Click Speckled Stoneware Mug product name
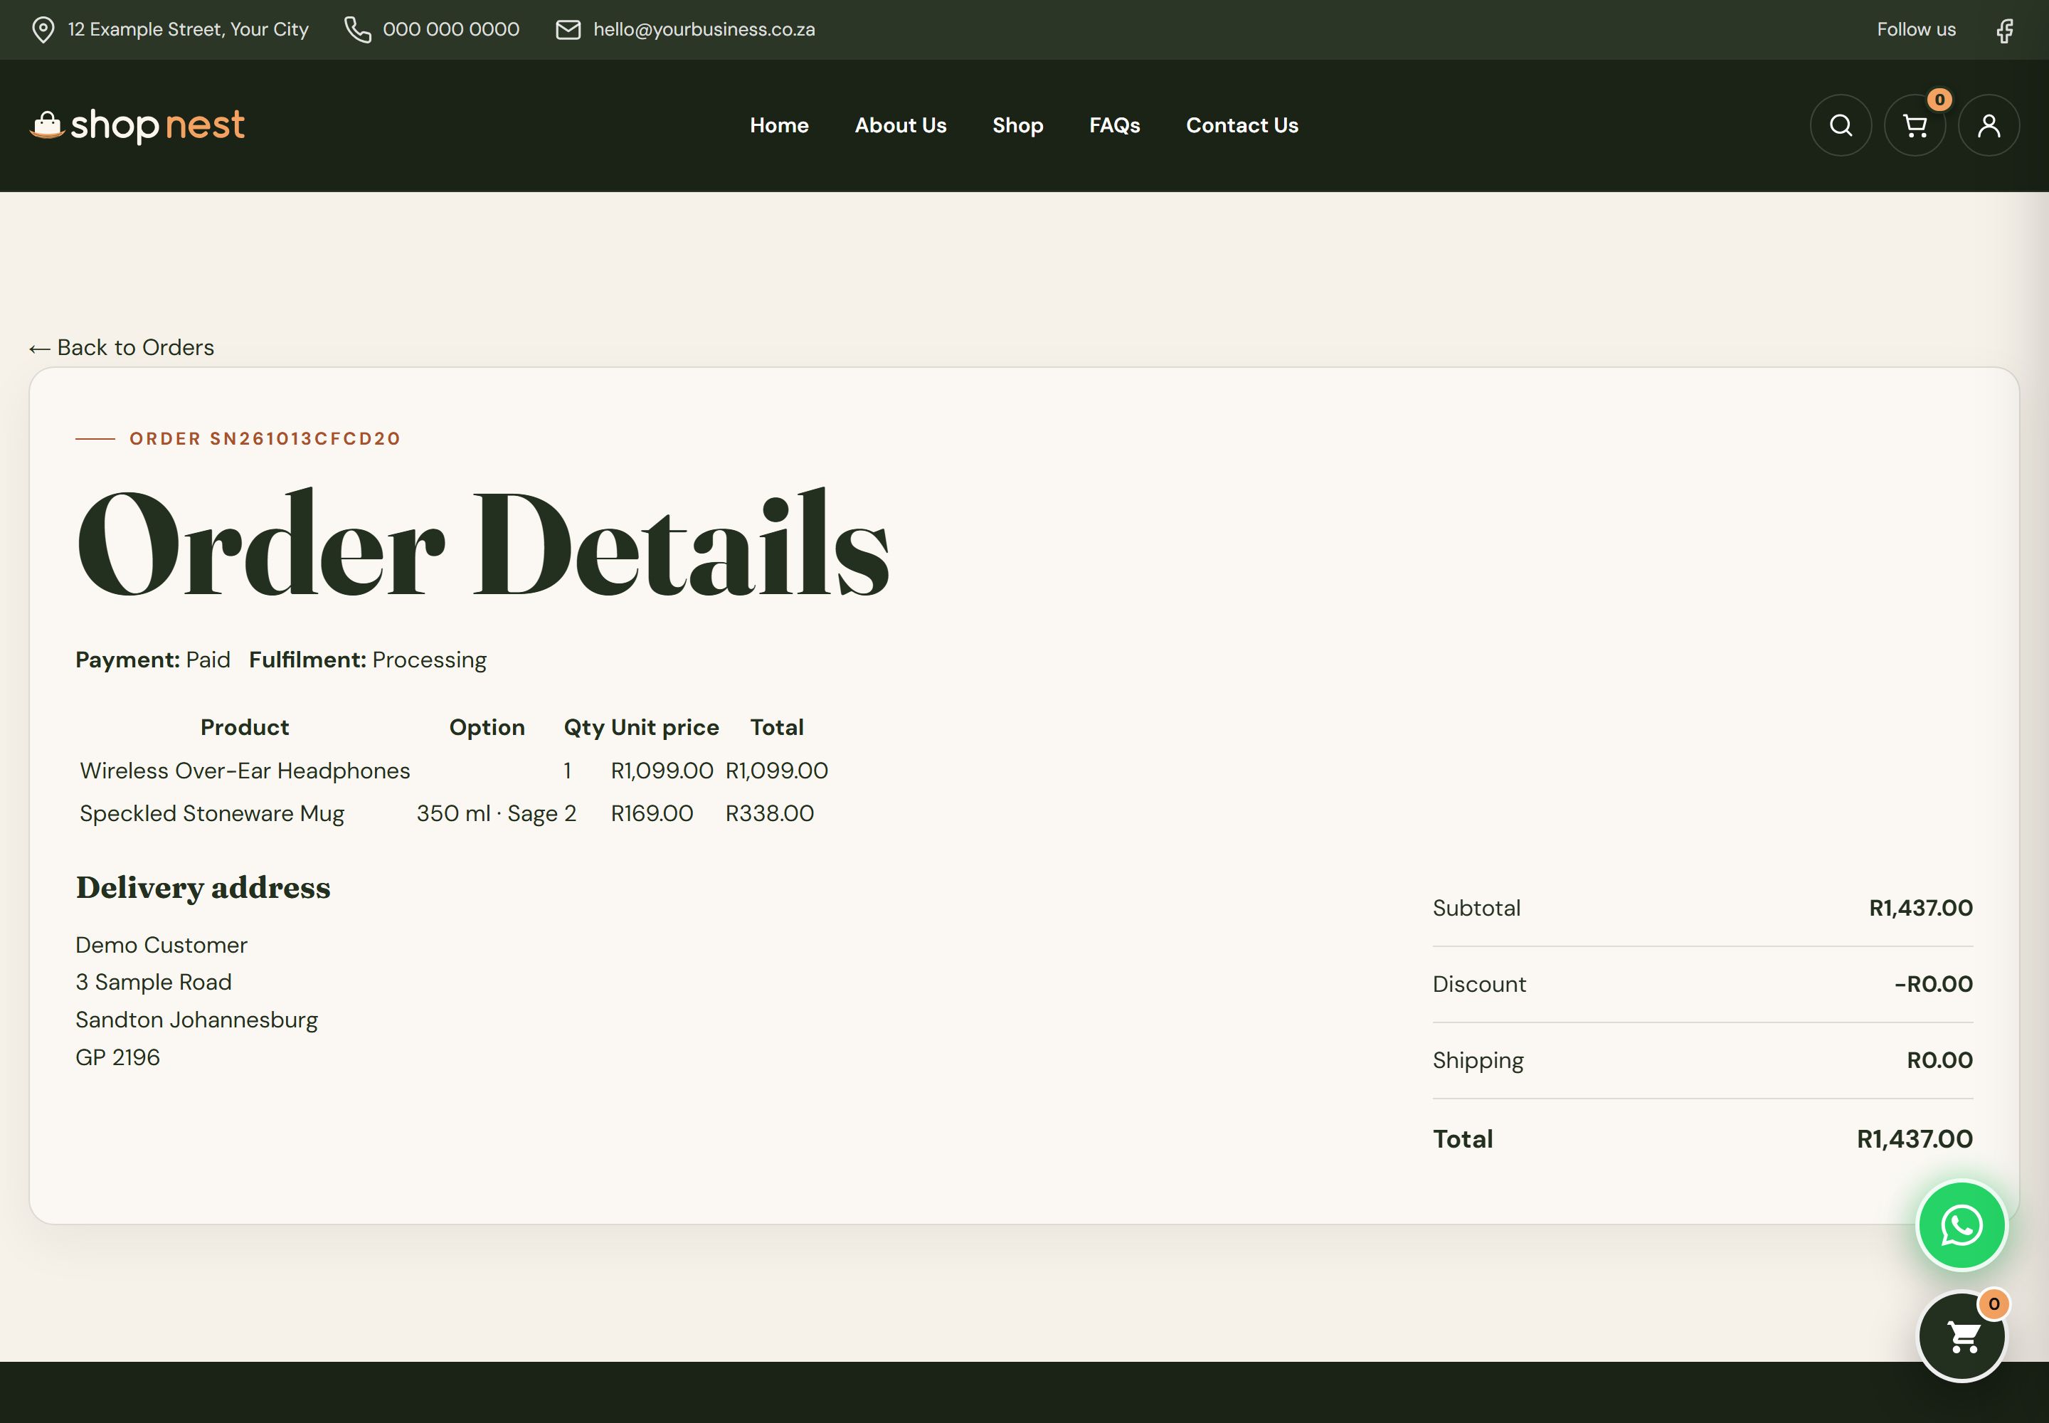Screen dimensions: 2049x1423 [212, 813]
